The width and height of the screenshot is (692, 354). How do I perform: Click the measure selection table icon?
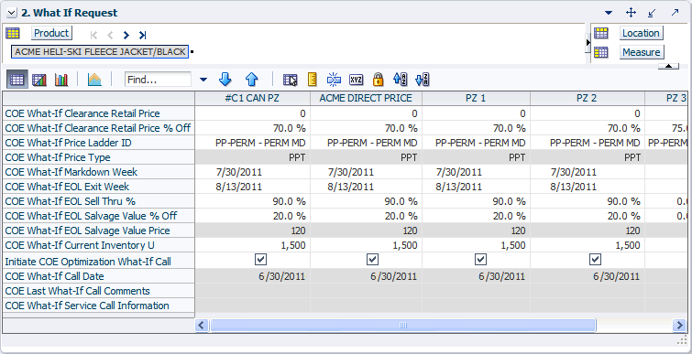(x=290, y=80)
